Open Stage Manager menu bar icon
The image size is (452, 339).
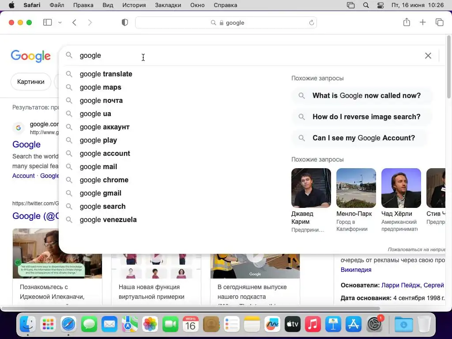tap(350, 5)
